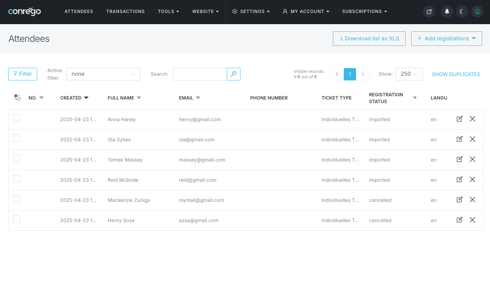
Task: Select Anna Haney's checkbox
Action: tap(17, 118)
